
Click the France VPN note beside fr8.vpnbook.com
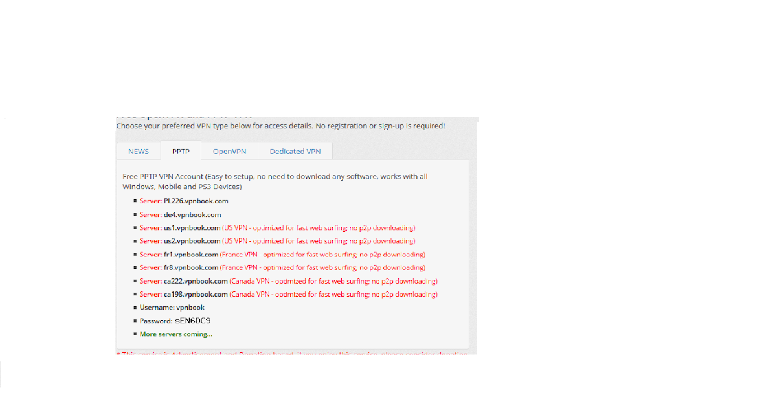322,267
